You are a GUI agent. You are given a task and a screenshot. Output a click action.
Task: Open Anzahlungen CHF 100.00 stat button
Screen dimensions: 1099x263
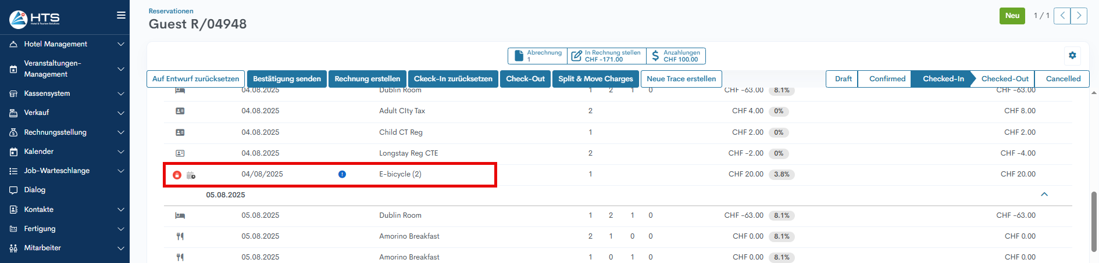[x=676, y=56]
